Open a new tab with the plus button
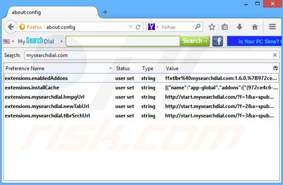This screenshot has height=185, width=283. pyautogui.click(x=105, y=12)
